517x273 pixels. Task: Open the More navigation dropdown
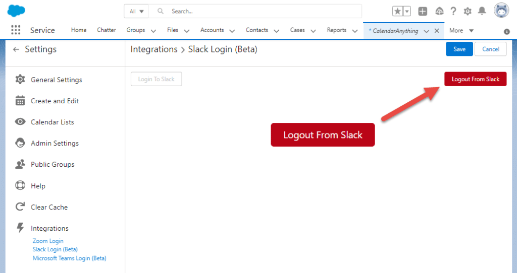click(x=461, y=31)
